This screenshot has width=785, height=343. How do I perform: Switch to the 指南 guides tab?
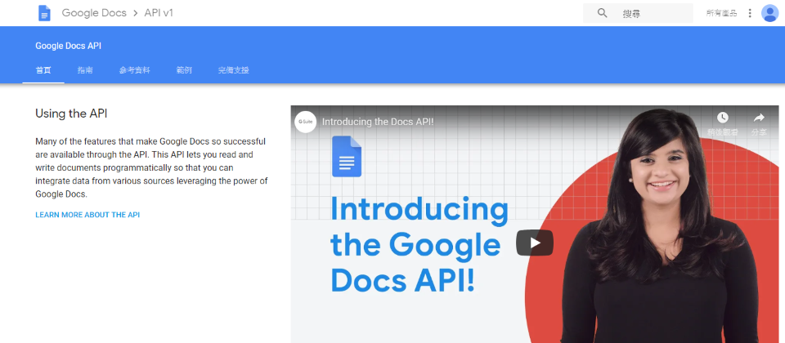[85, 70]
